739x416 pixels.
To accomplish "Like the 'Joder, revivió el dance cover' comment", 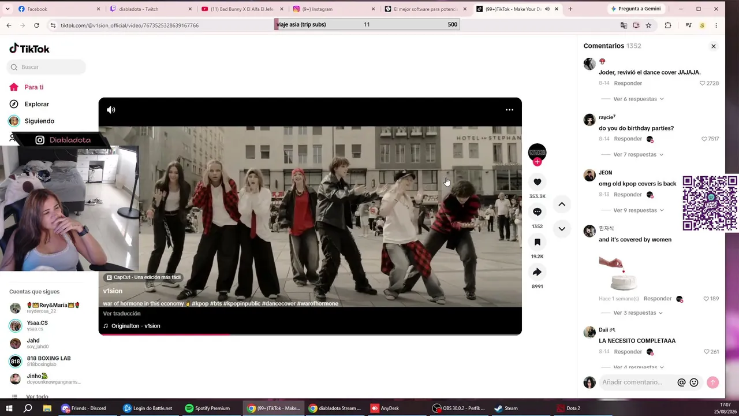I will pos(703,83).
